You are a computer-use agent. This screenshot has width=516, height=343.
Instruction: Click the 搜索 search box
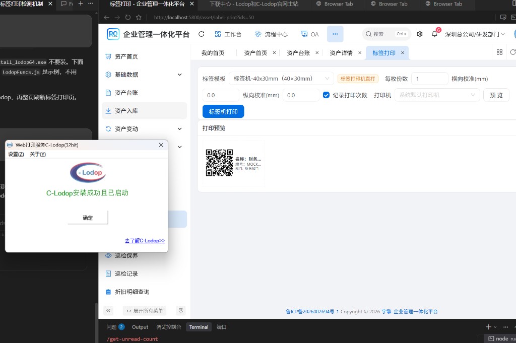tap(386, 34)
